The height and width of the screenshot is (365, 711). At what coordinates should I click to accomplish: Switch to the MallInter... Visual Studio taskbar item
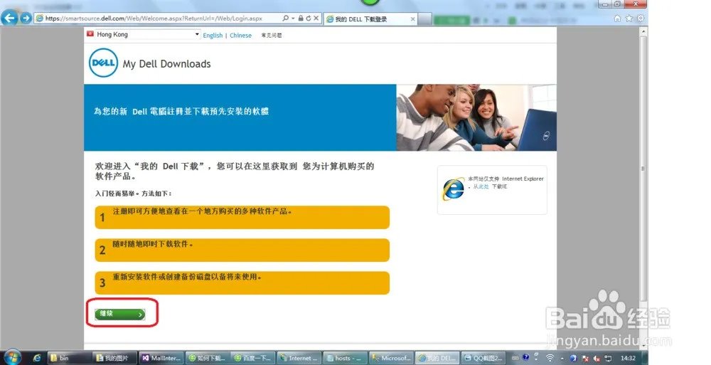click(x=161, y=358)
